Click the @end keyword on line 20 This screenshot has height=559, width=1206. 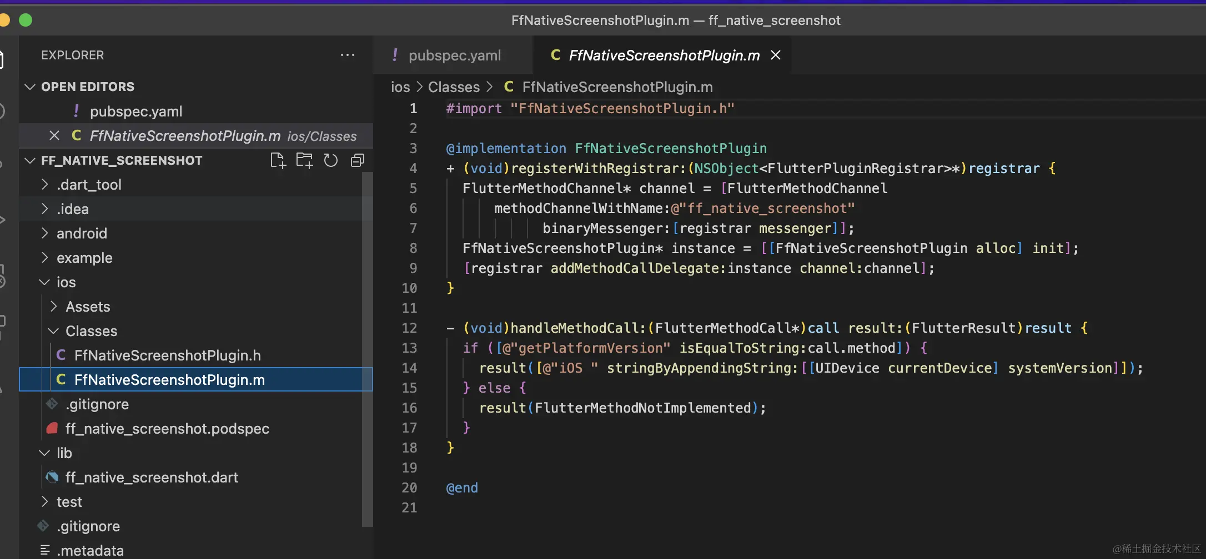click(462, 487)
